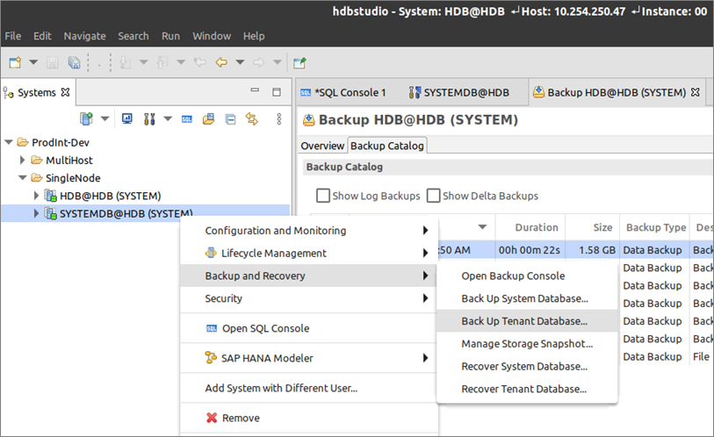Viewport: 714px width, 437px height.
Task: Open the Search menu
Action: pyautogui.click(x=133, y=36)
